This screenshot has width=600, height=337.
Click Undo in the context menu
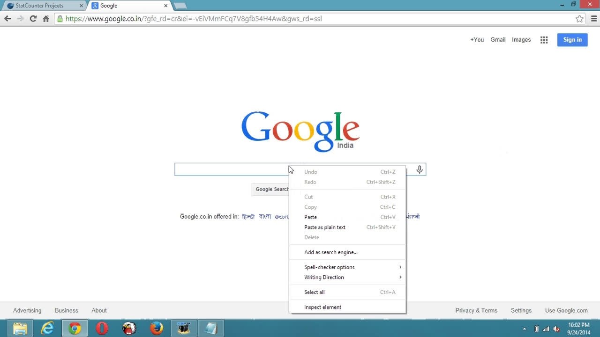click(347, 172)
